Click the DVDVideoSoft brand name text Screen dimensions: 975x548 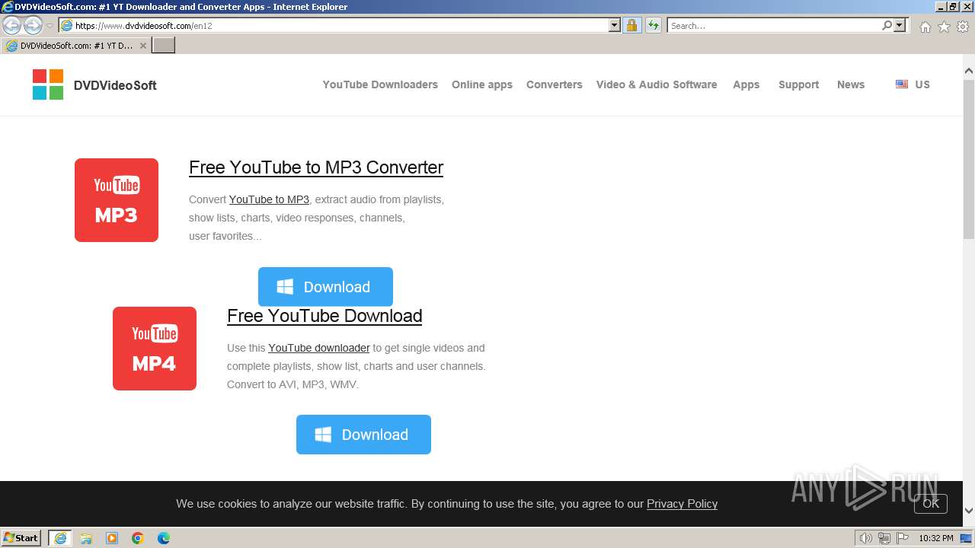115,85
